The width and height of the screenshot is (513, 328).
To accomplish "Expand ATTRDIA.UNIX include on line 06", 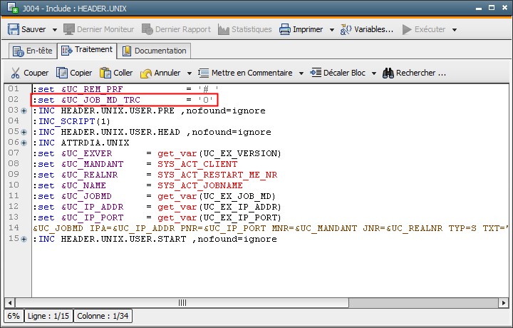I will coord(24,143).
